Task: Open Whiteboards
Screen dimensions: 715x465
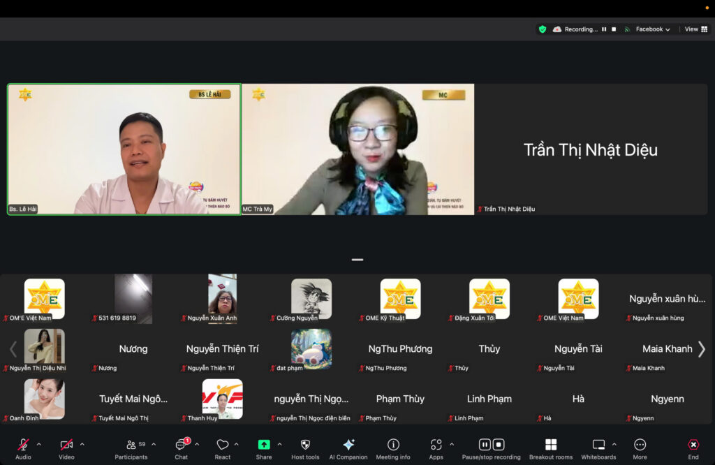Action: (598, 445)
